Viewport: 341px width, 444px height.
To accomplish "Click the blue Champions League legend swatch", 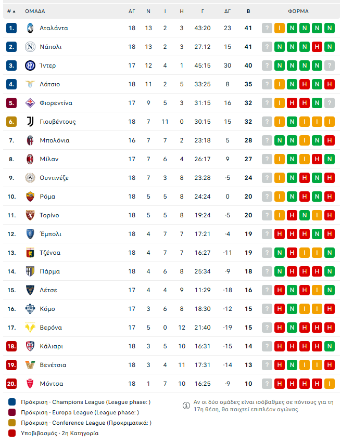I will coord(12,402).
